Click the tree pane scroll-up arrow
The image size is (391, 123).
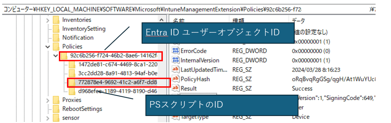(x=161, y=20)
